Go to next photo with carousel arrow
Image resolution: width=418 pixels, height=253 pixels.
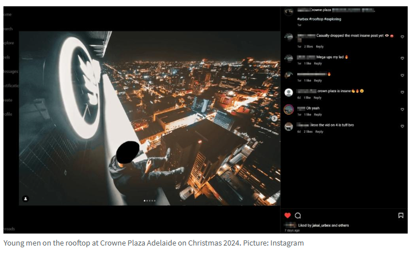pos(274,118)
